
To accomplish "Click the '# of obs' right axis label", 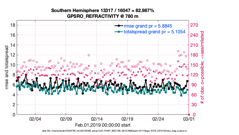I will (x=202, y=67).
